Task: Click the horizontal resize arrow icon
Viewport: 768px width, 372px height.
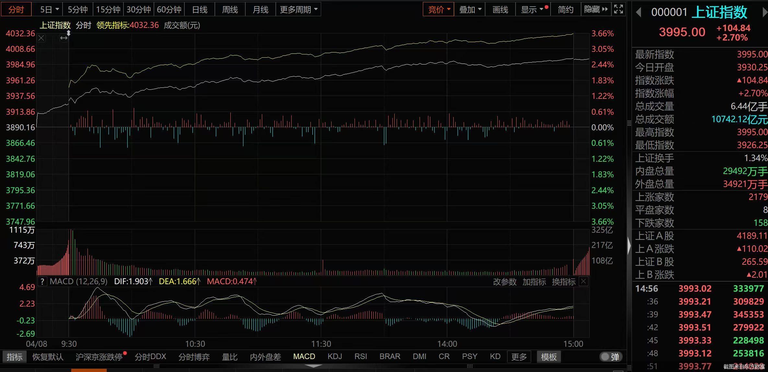Action: (64, 38)
